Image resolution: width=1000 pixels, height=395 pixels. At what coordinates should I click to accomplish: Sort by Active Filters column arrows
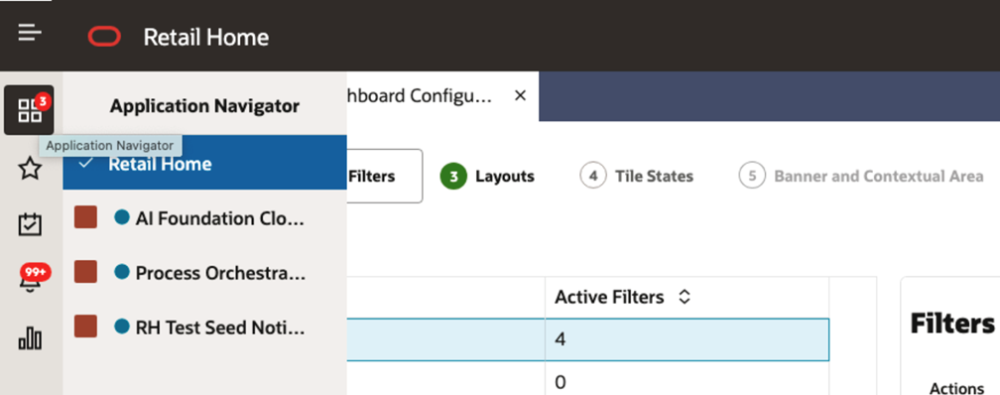[x=685, y=297]
